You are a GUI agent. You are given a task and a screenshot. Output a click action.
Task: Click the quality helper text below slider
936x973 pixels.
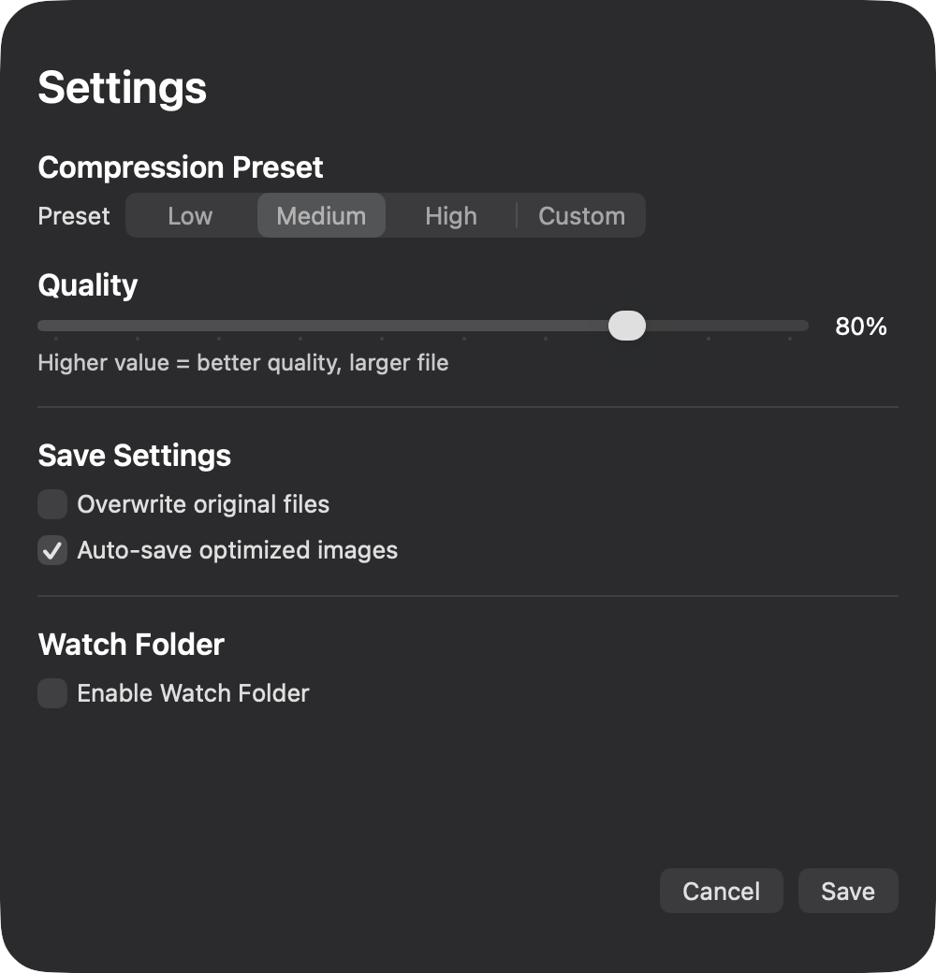(x=242, y=363)
